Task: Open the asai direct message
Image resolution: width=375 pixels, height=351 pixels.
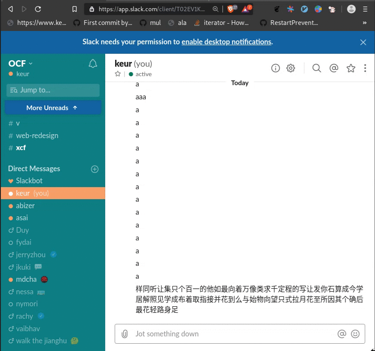Action: pyautogui.click(x=53, y=218)
